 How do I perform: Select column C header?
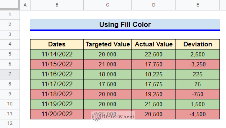[108, 5]
